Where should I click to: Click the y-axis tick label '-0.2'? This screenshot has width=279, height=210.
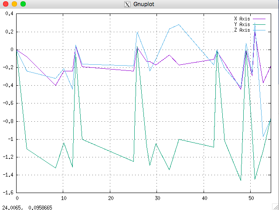(8, 67)
